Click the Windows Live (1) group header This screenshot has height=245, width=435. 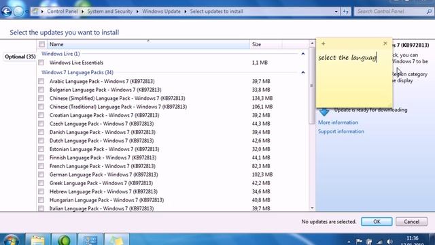tap(60, 54)
